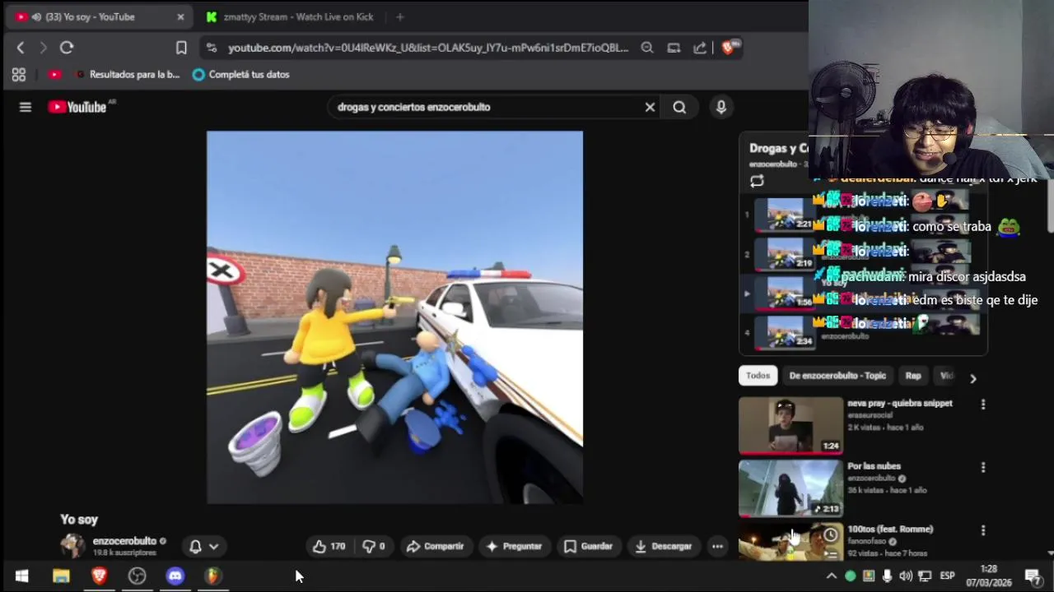Reload the current page
Screen dimensions: 1054x592
67,48
